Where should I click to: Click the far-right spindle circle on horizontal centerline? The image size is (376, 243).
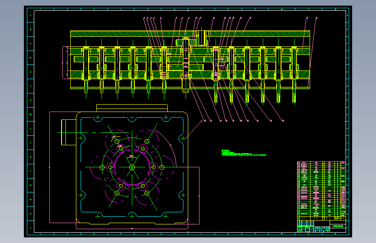[x=162, y=167]
